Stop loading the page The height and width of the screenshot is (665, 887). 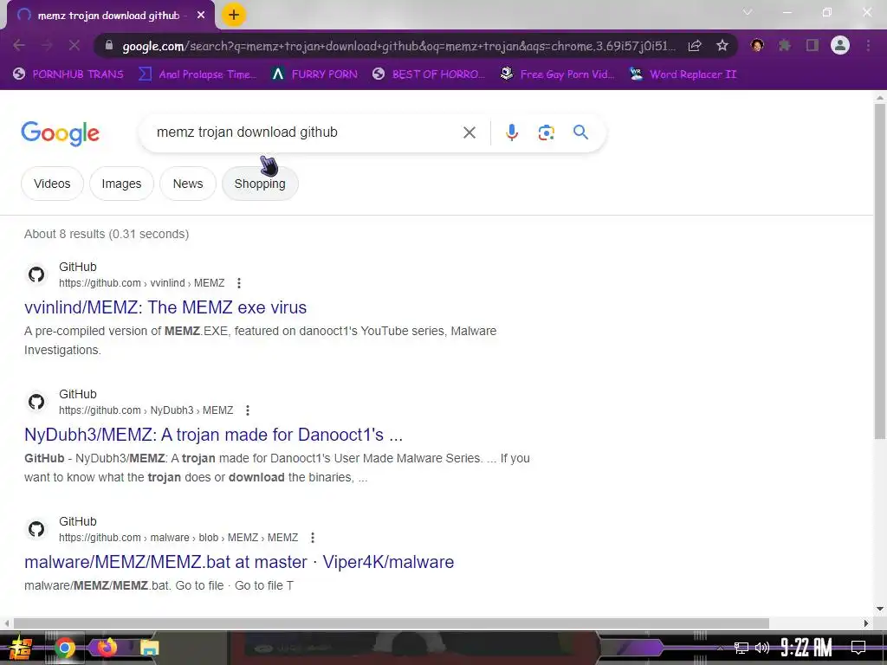point(74,45)
